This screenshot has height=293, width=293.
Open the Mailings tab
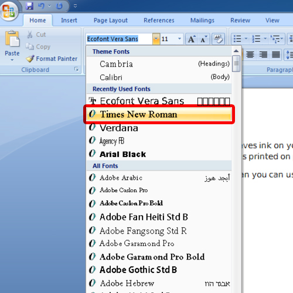[x=202, y=20]
